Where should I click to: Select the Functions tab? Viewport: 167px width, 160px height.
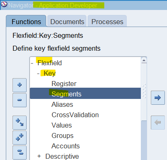[26, 21]
